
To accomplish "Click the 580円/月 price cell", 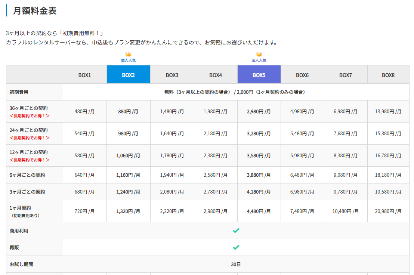I will pyautogui.click(x=84, y=156).
